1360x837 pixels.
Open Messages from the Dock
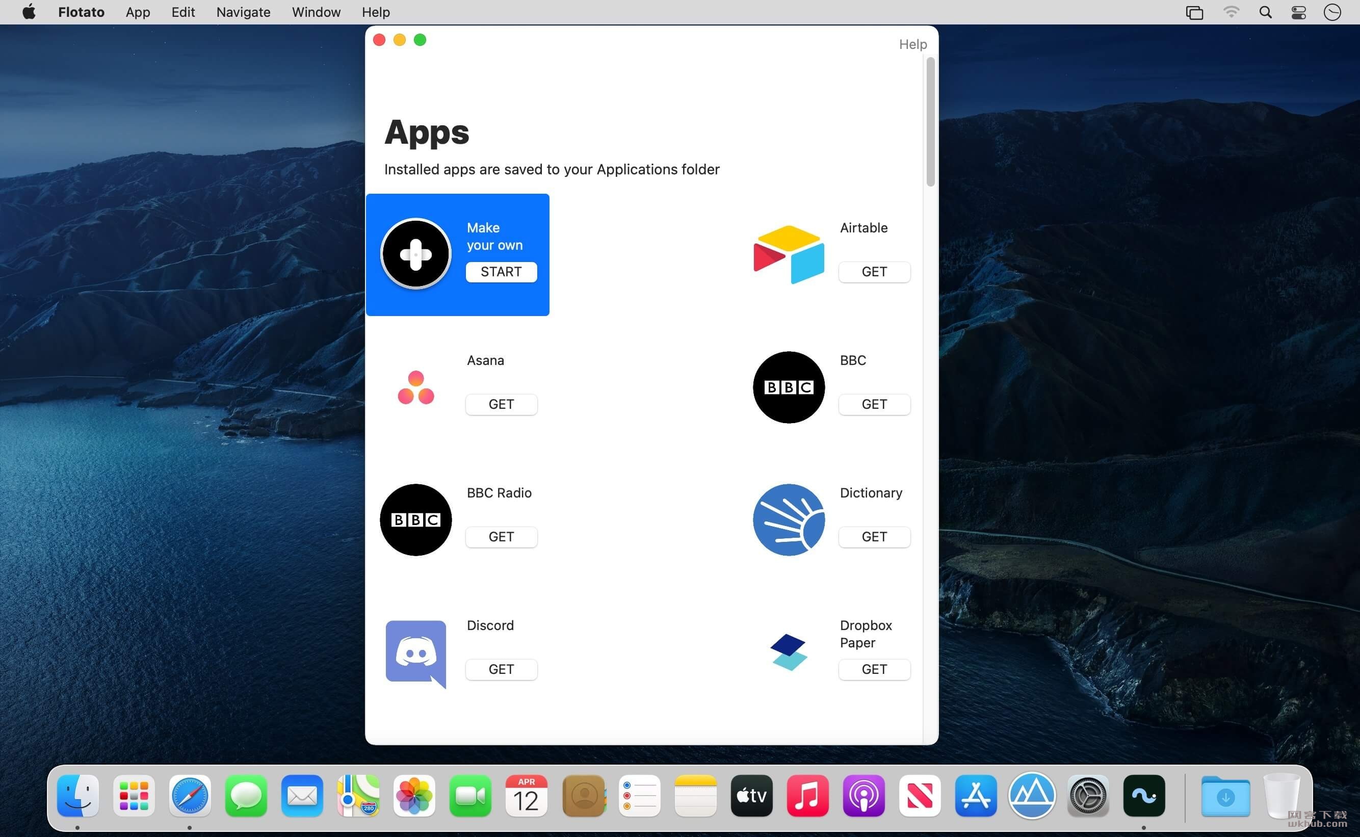pyautogui.click(x=246, y=796)
